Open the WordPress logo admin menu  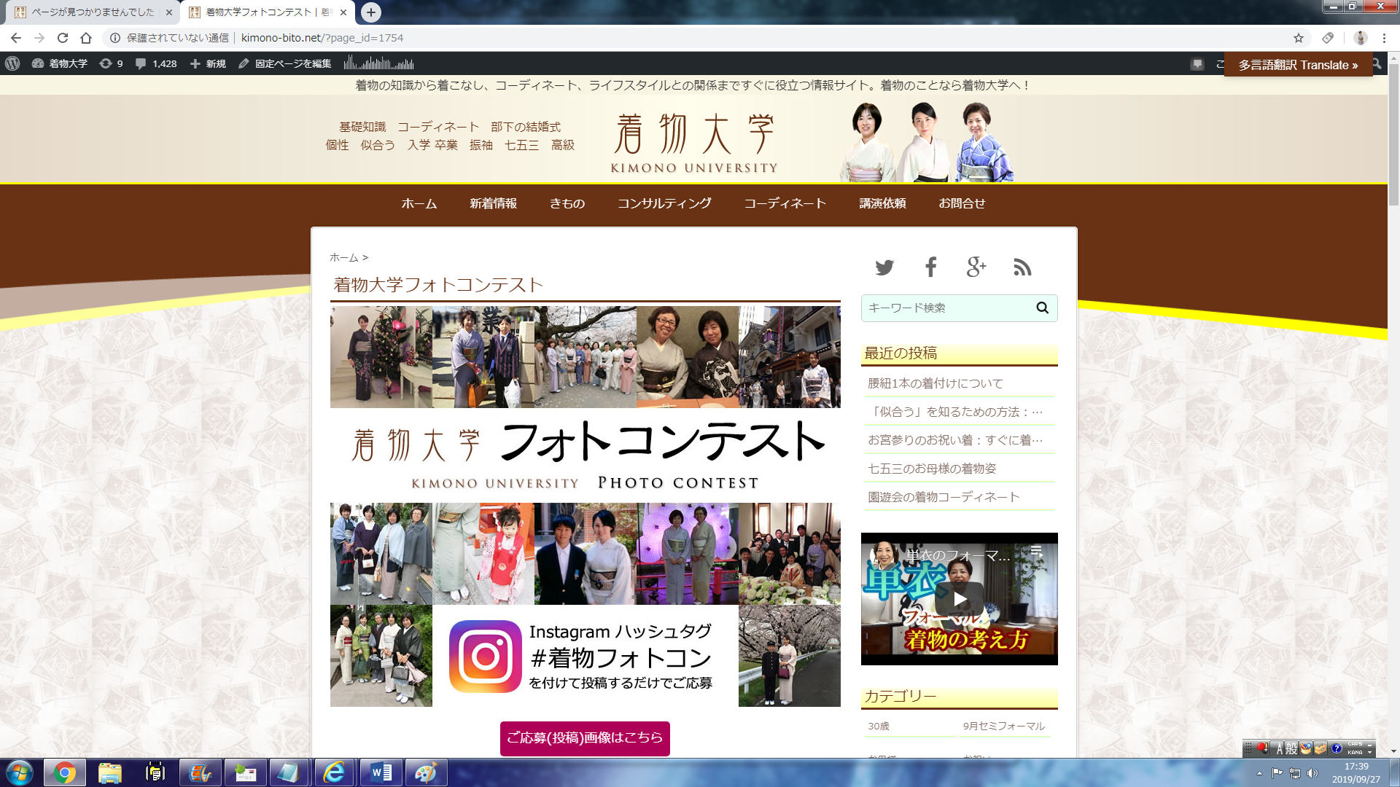[x=12, y=63]
